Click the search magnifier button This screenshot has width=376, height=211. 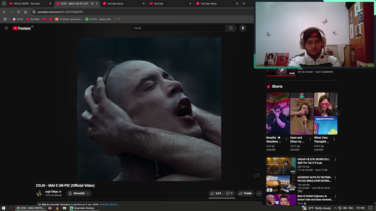[231, 28]
